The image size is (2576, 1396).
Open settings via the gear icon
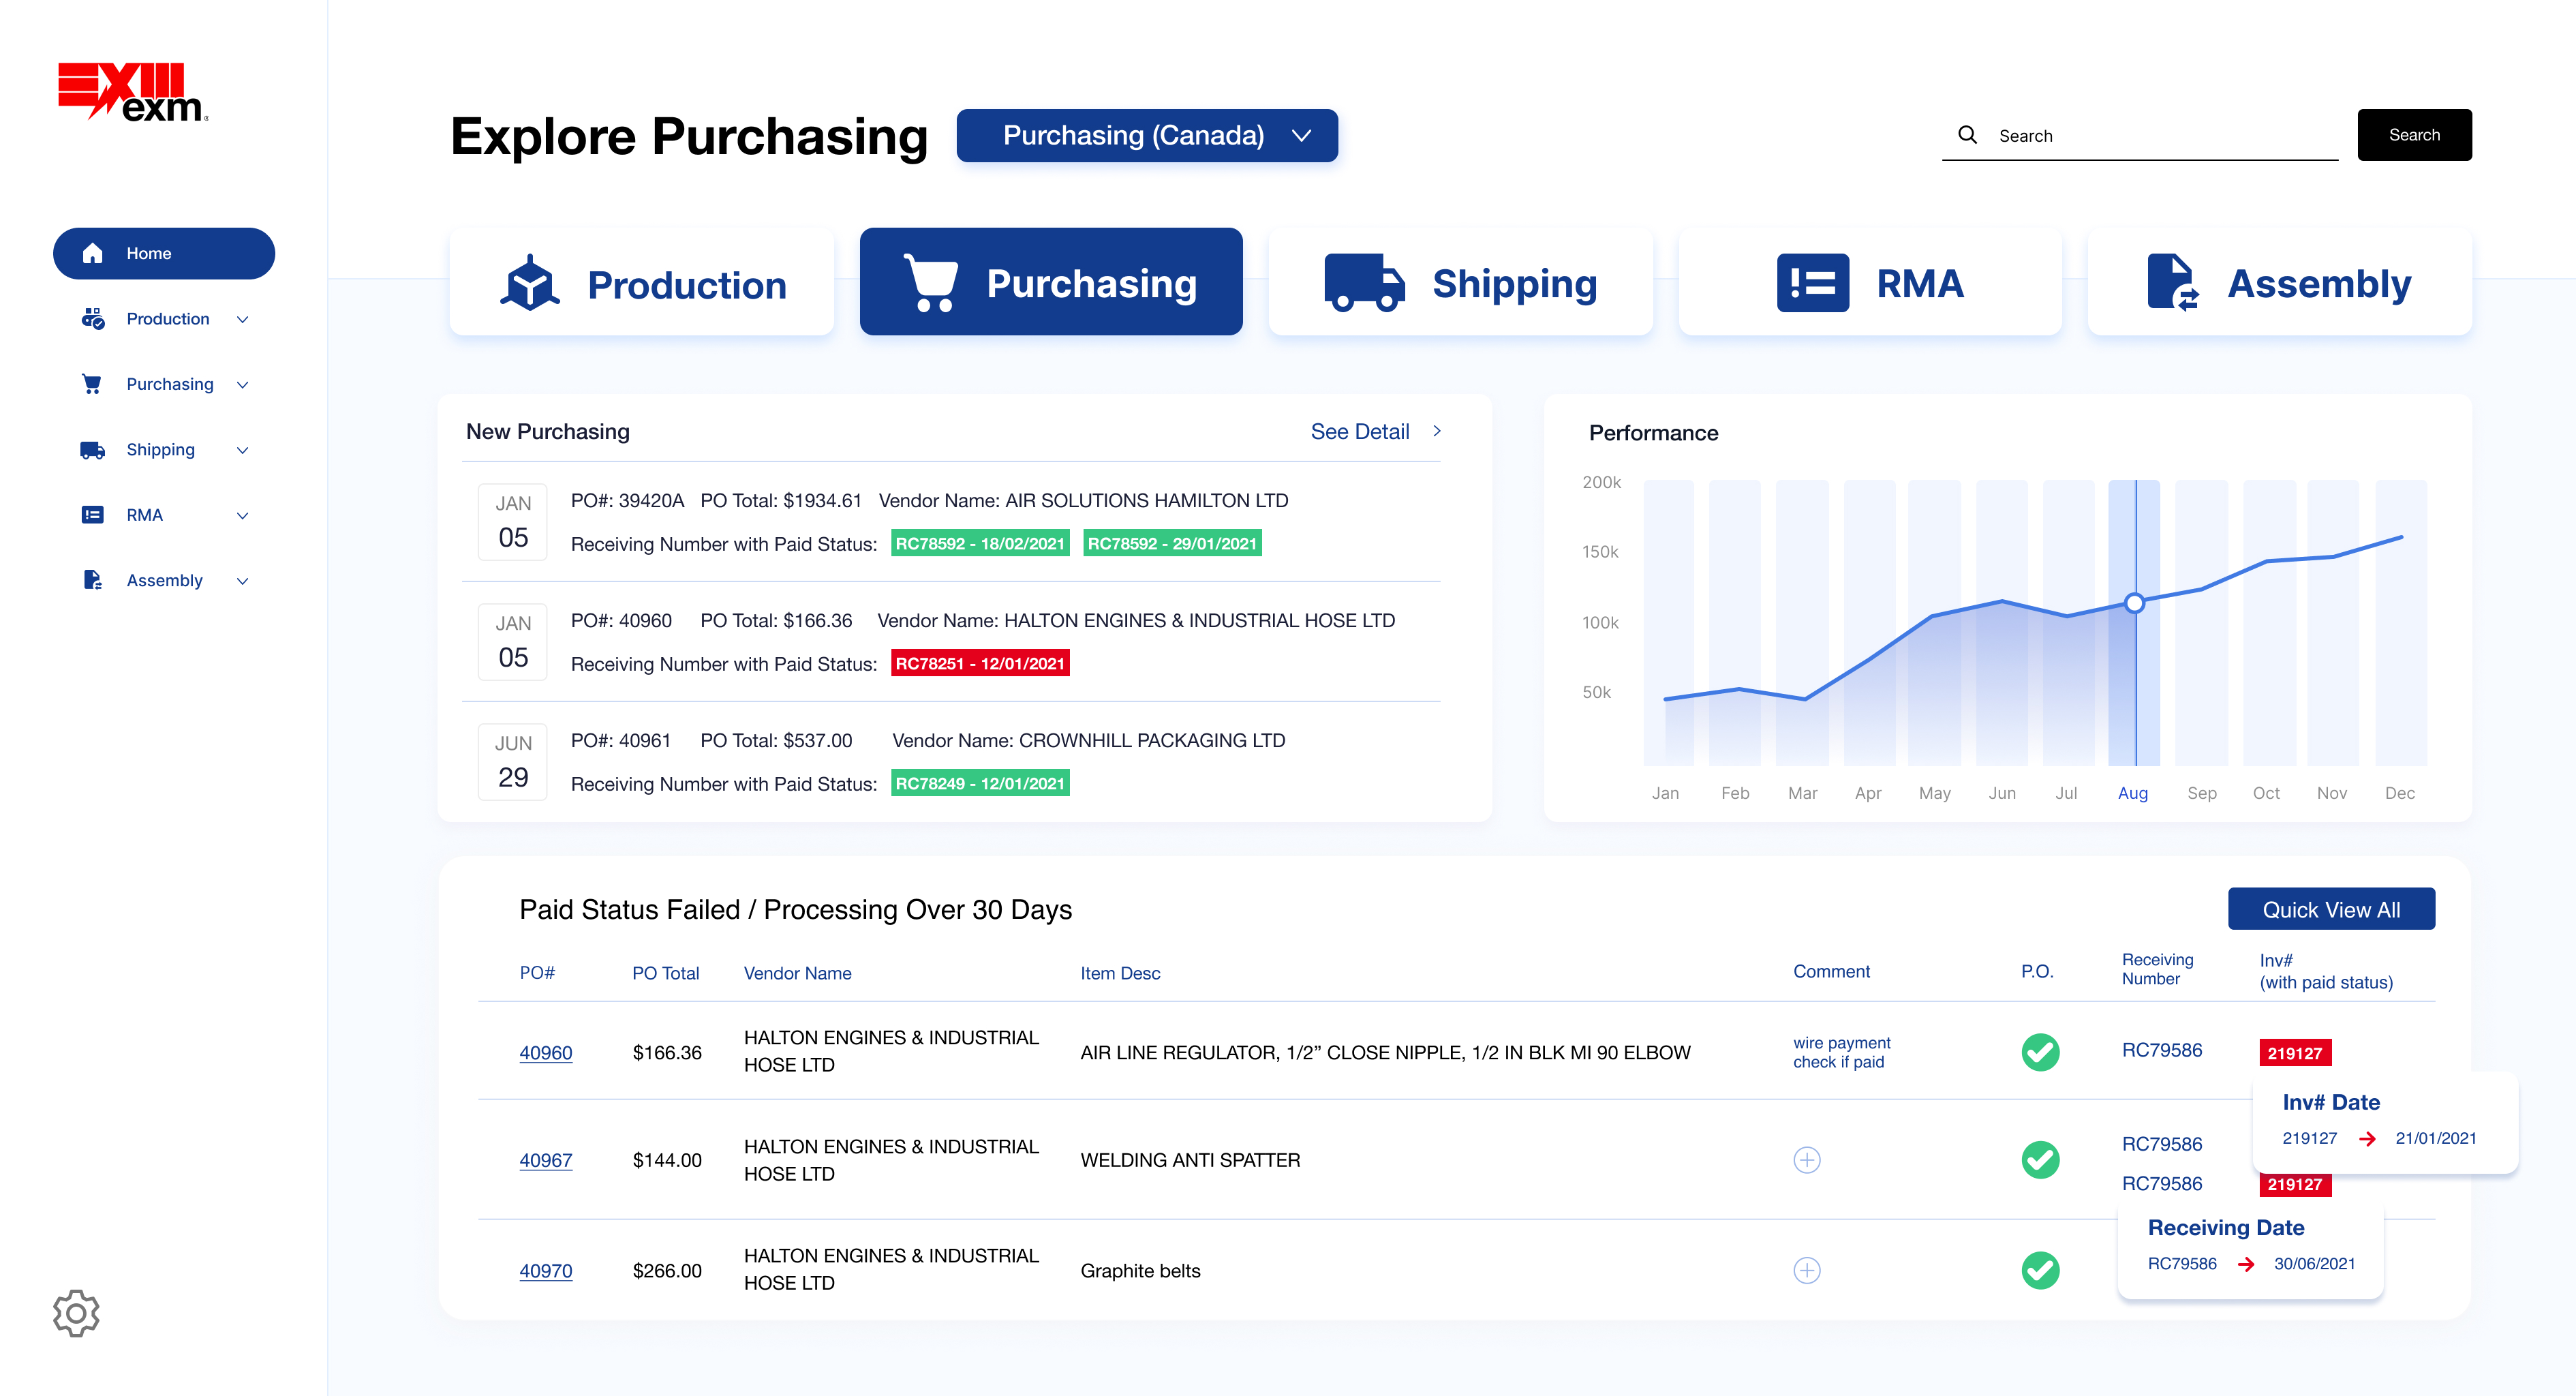76,1313
